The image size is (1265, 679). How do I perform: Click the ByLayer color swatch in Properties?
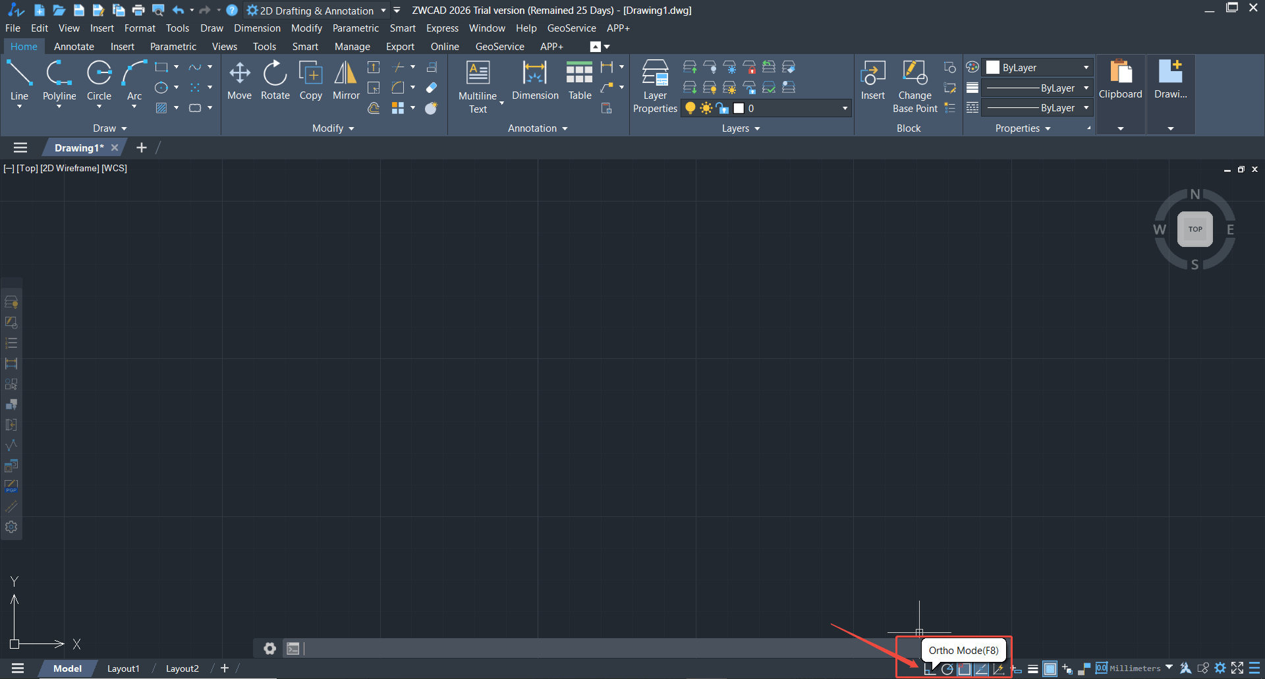(x=993, y=68)
